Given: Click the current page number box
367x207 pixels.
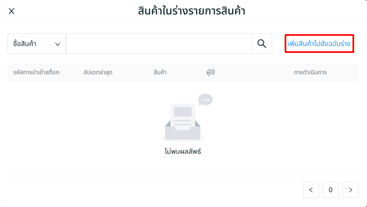Looking at the screenshot, I should coord(330,190).
